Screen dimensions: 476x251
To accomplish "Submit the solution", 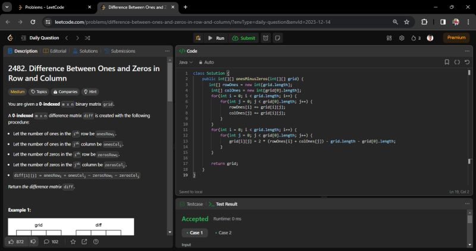I will (244, 38).
